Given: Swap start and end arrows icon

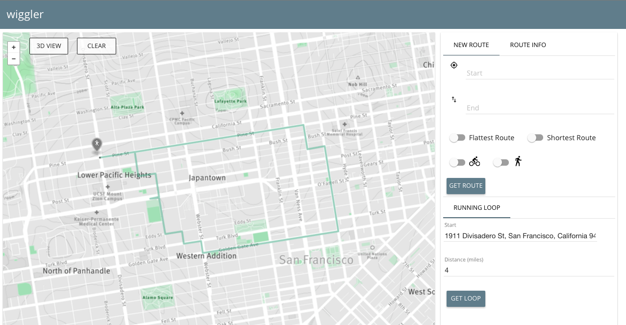Looking at the screenshot, I should (x=454, y=100).
